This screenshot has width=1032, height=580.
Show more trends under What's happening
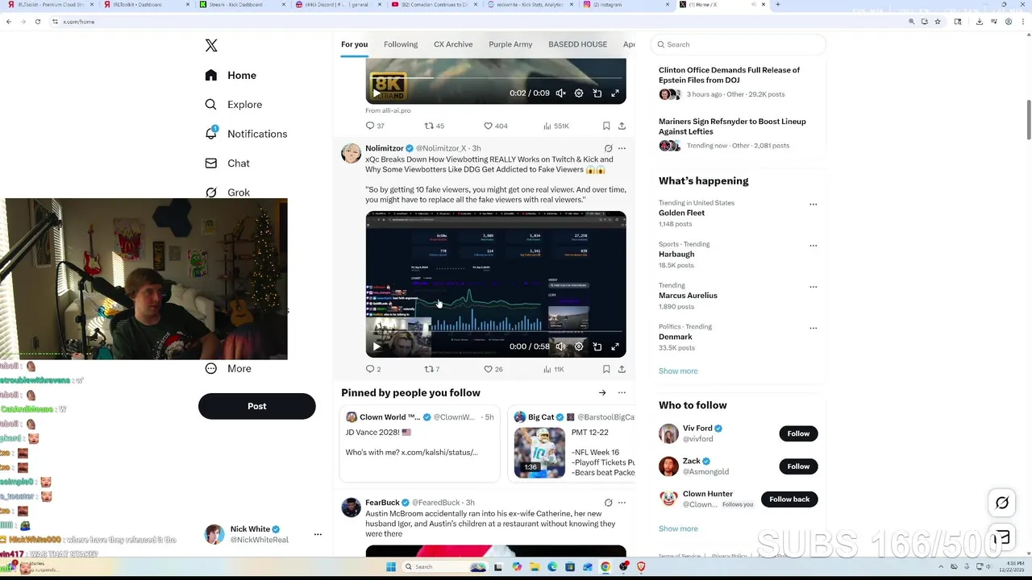(x=678, y=371)
